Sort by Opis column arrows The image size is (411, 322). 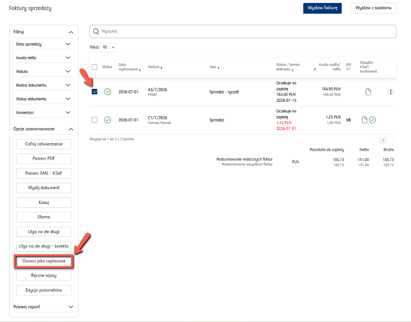[x=218, y=68]
